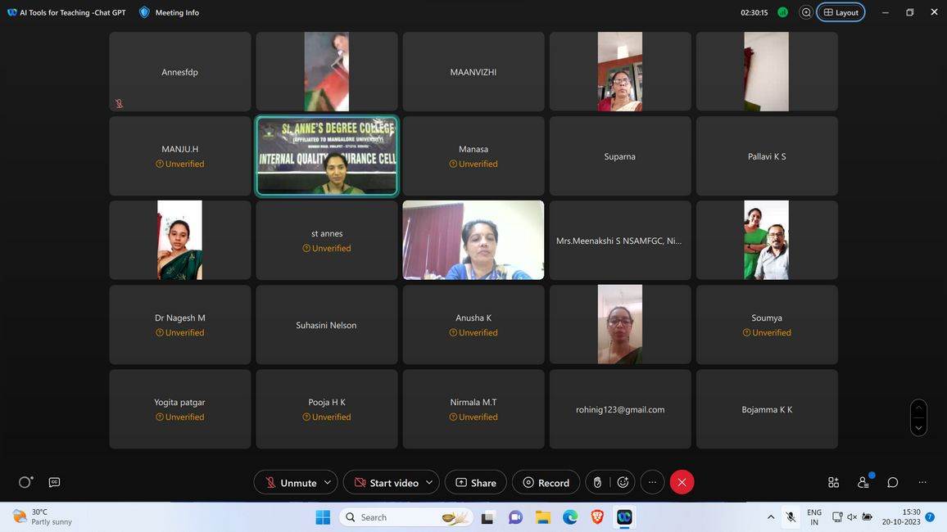Raise hand using the hand icon

click(x=597, y=483)
